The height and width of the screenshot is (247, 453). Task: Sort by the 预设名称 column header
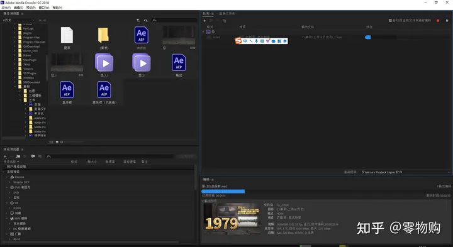pyautogui.click(x=11, y=162)
